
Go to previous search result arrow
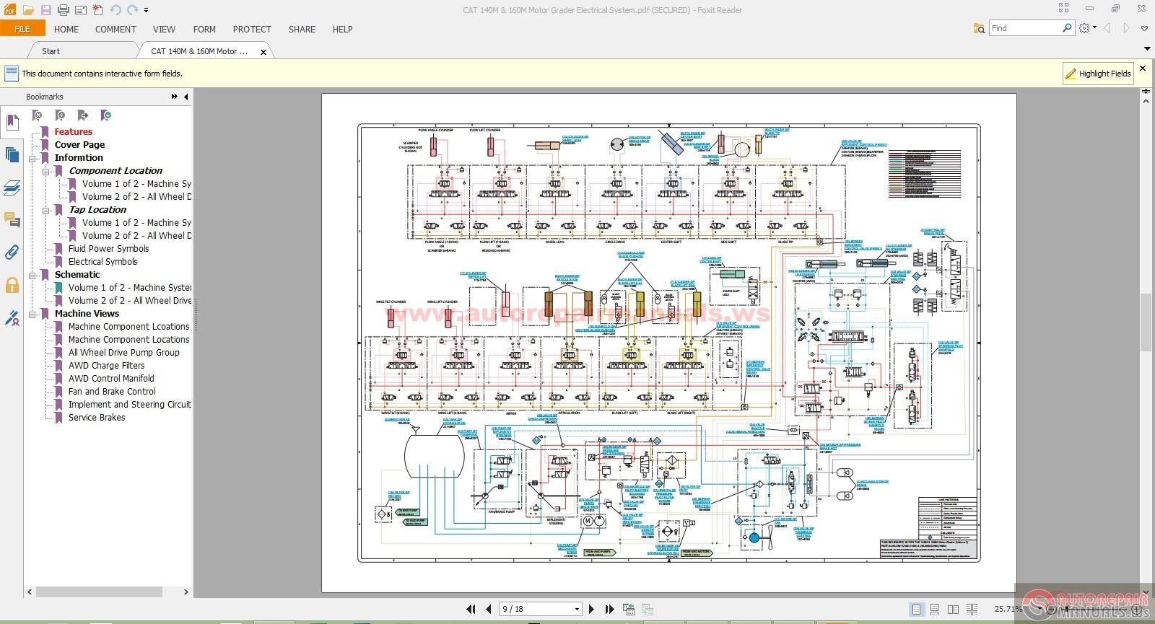pos(1107,28)
